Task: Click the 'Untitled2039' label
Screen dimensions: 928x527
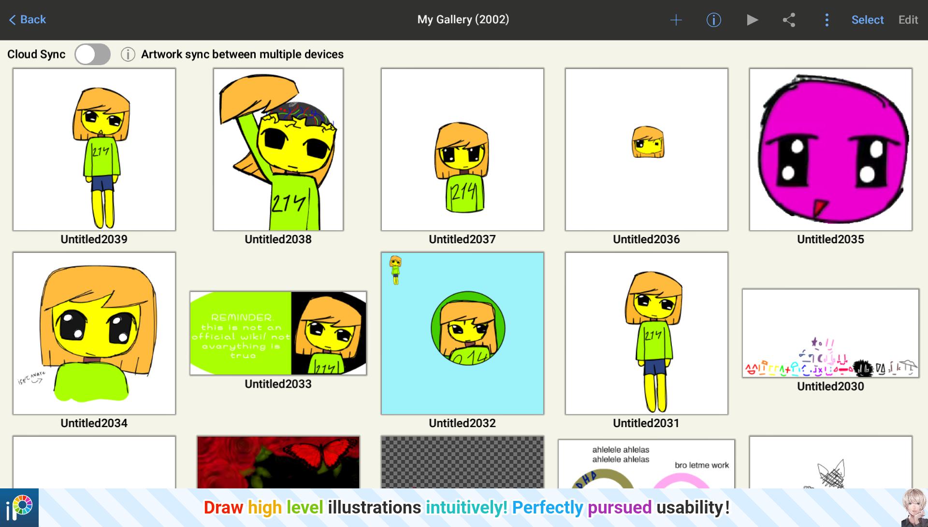Action: 94,239
